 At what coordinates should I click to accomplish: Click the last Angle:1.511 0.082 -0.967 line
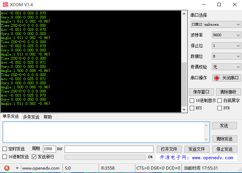[26, 103]
